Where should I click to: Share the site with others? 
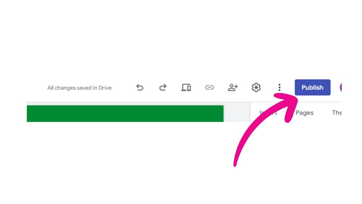[233, 87]
